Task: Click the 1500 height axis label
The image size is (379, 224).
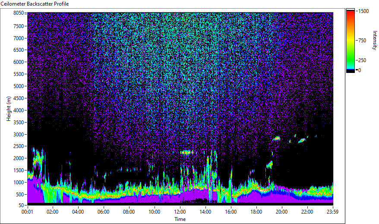Action: 19,170
